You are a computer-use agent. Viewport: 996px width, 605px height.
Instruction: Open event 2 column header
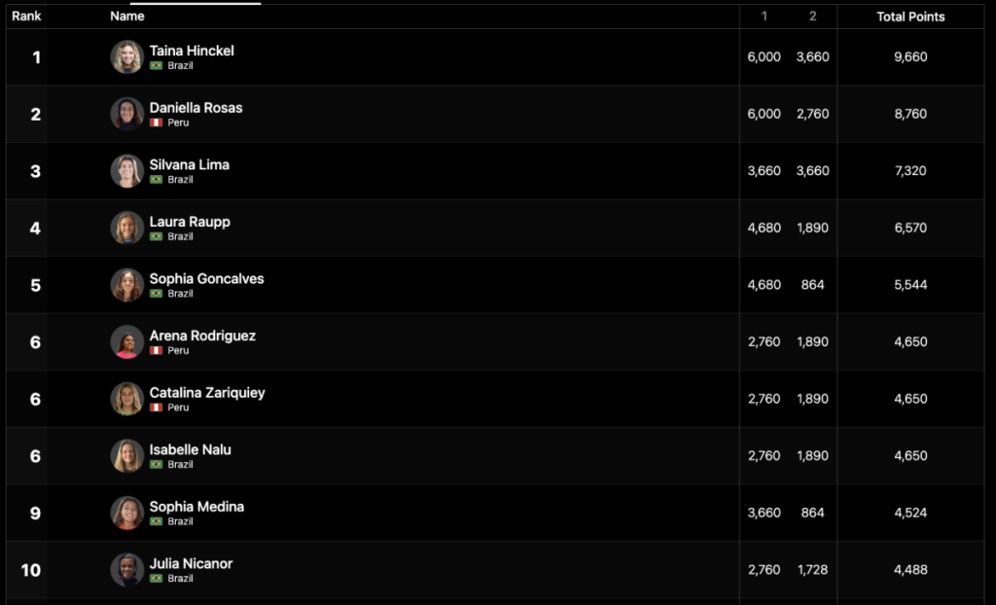[x=812, y=16]
